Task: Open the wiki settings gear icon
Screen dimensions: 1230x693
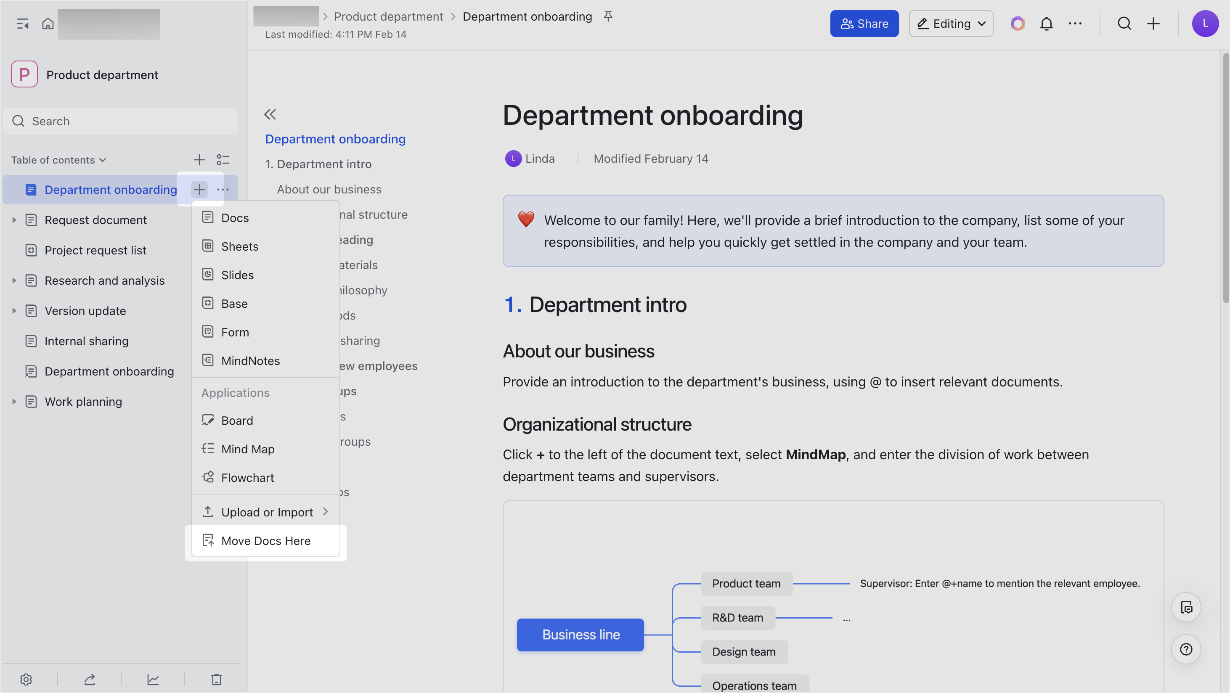Action: 26,679
